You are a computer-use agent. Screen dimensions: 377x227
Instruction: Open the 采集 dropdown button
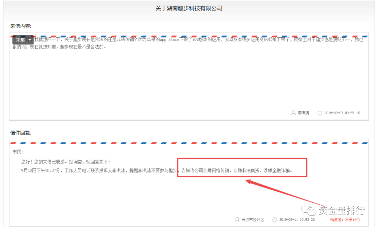click(x=23, y=40)
